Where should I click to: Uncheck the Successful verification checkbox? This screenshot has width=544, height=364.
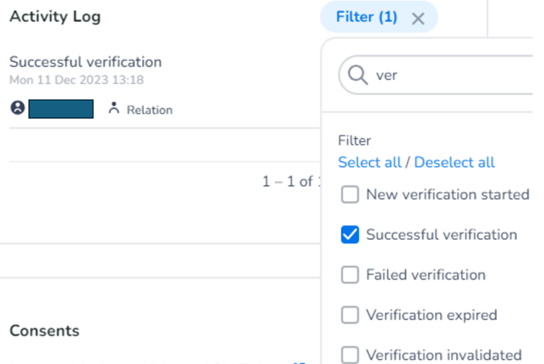[x=350, y=235]
